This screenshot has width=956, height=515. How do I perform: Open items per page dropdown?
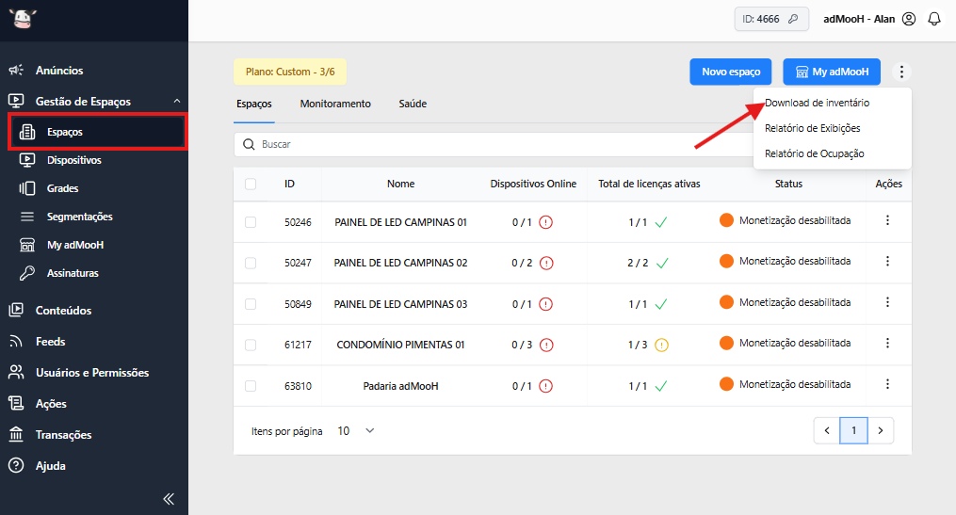tap(356, 431)
